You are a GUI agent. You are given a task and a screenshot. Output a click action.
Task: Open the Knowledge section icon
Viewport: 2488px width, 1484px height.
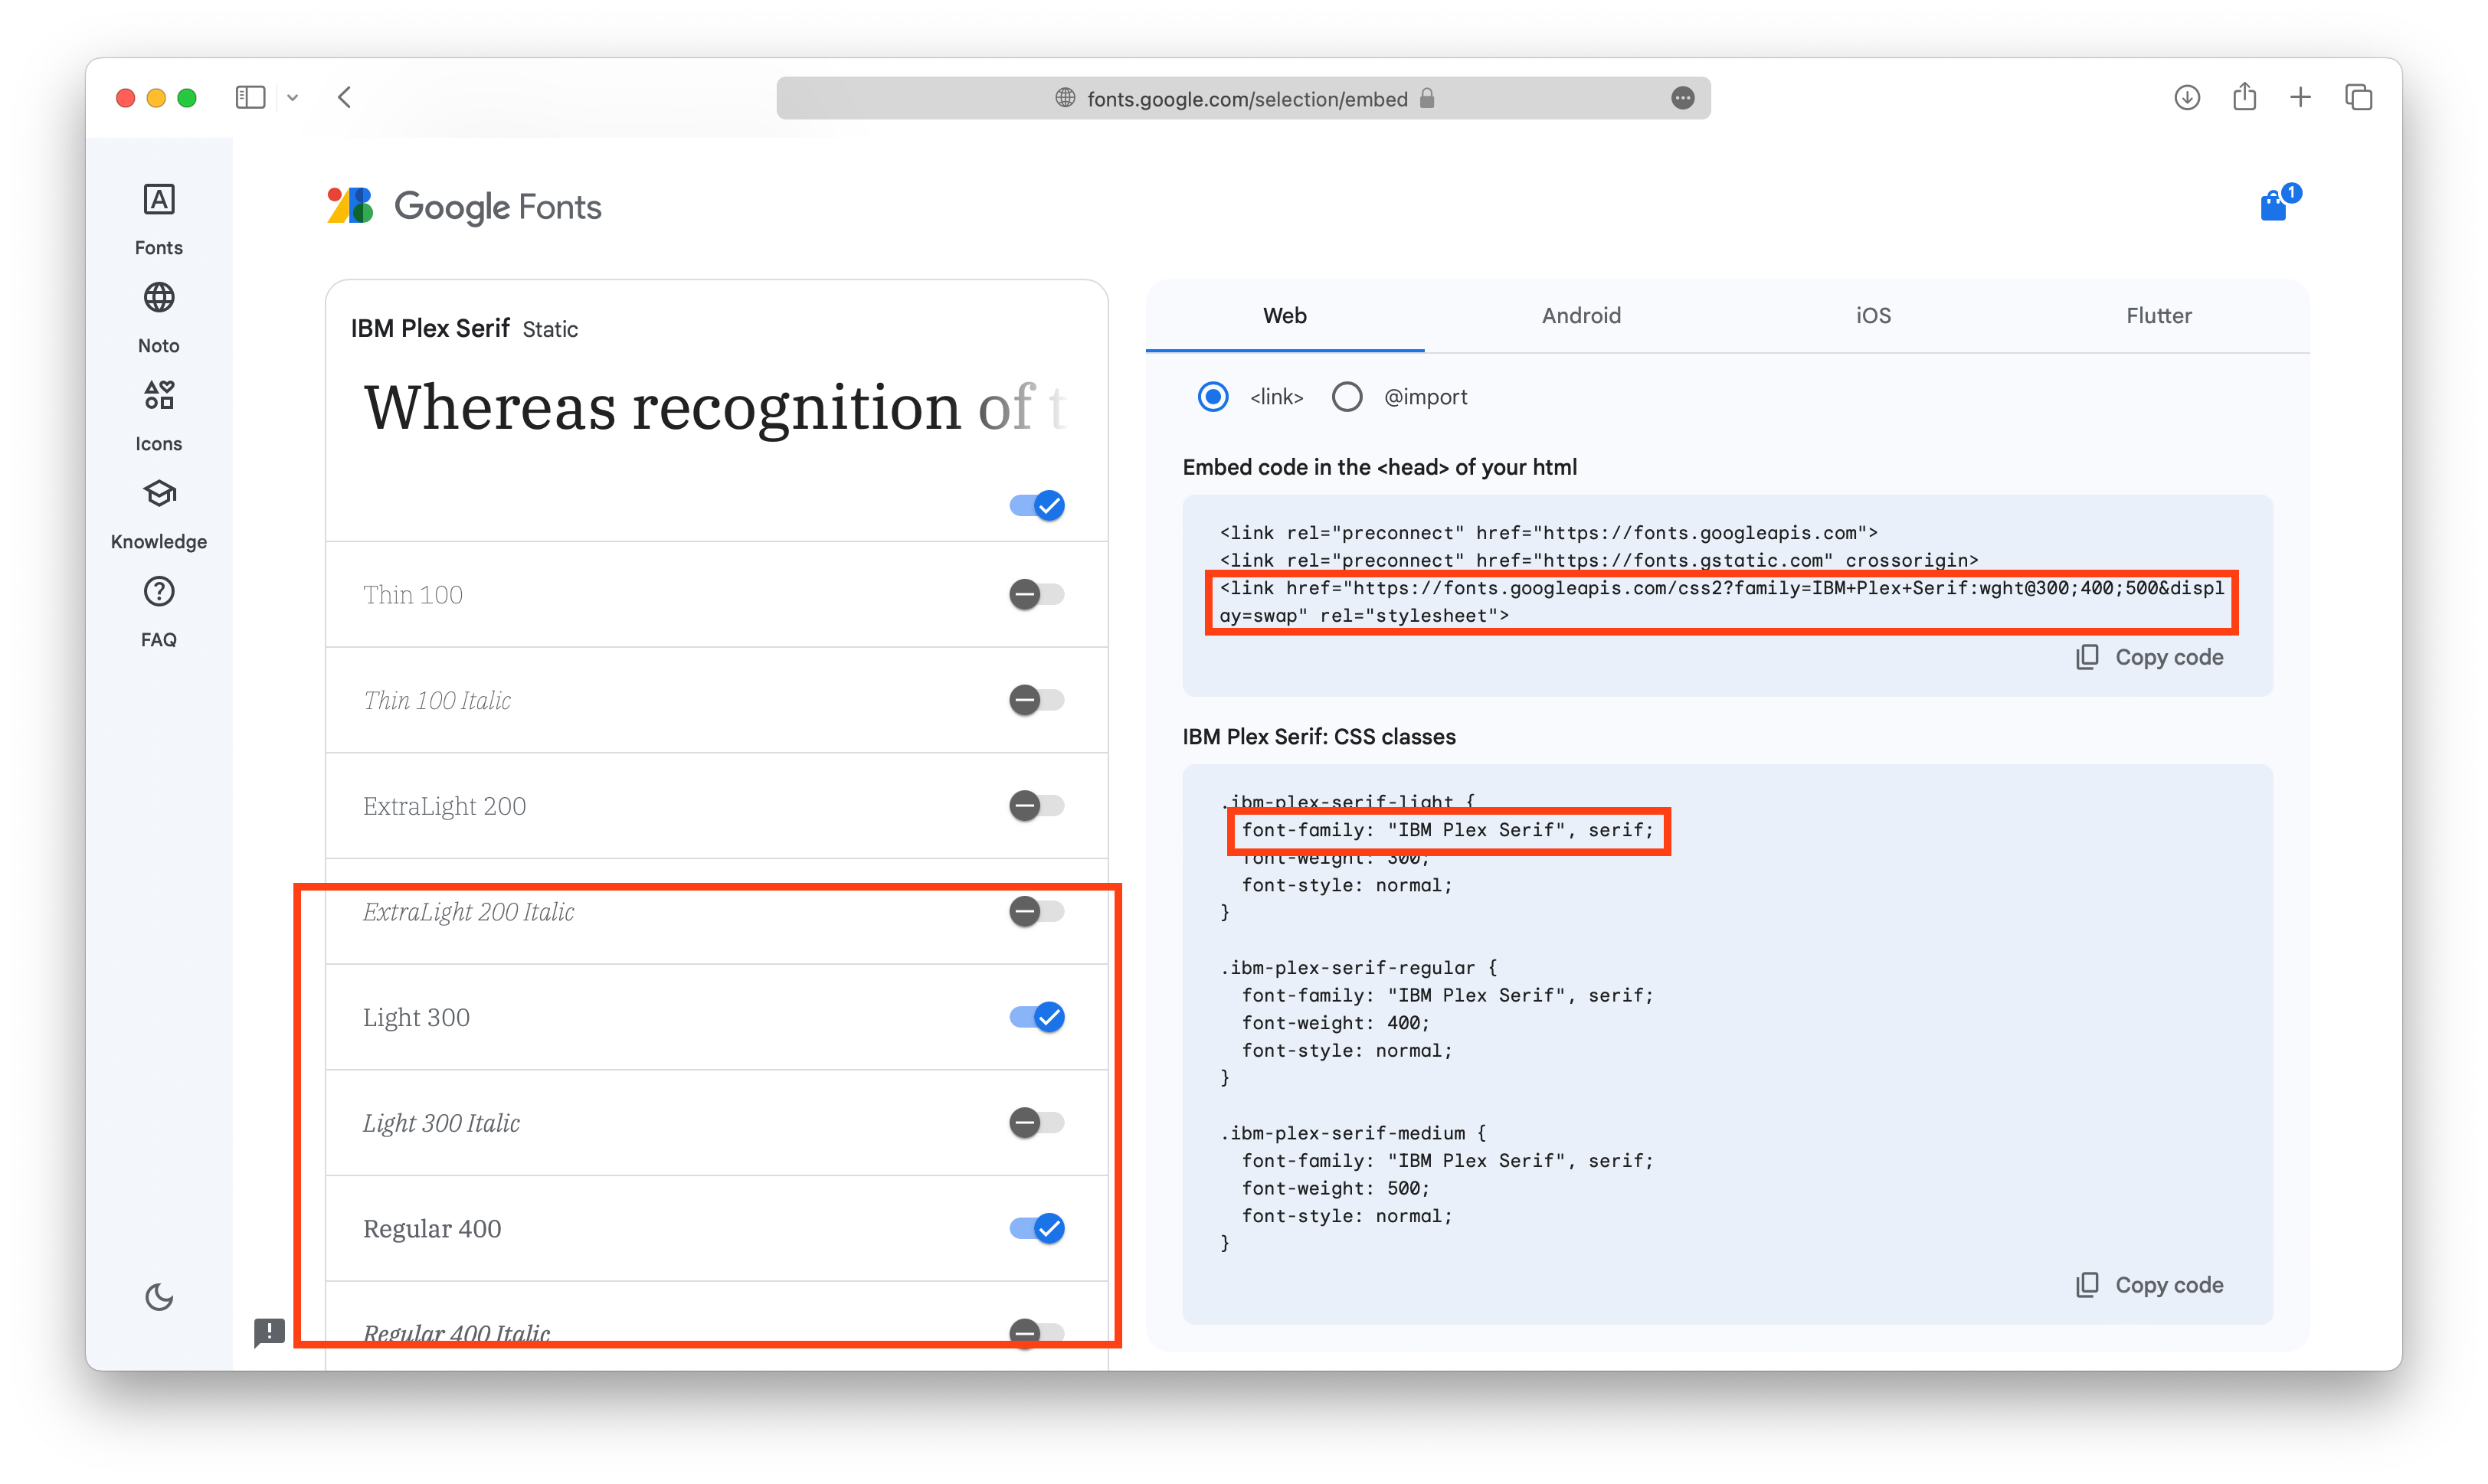(158, 494)
